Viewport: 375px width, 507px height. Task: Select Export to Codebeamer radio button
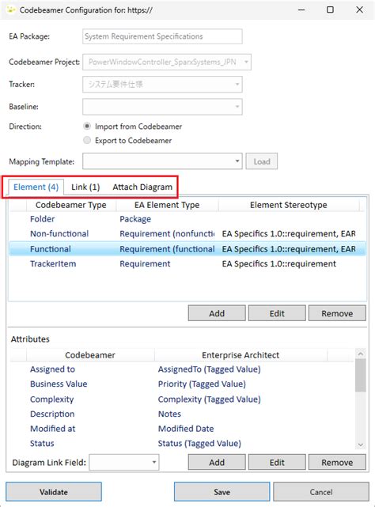(87, 140)
